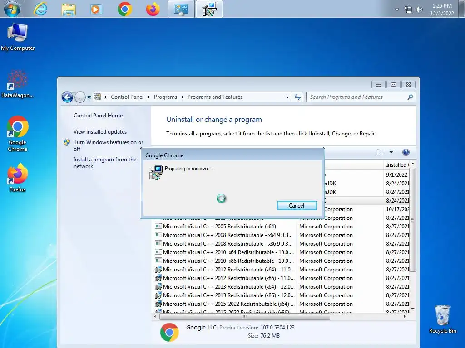Launch Internet Explorer from the taskbar
The width and height of the screenshot is (465, 348).
(40, 9)
